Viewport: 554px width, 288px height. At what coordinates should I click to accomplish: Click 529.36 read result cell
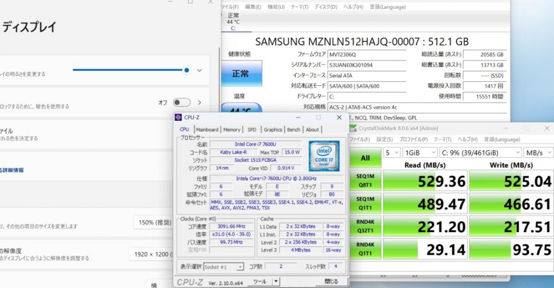tap(425, 181)
